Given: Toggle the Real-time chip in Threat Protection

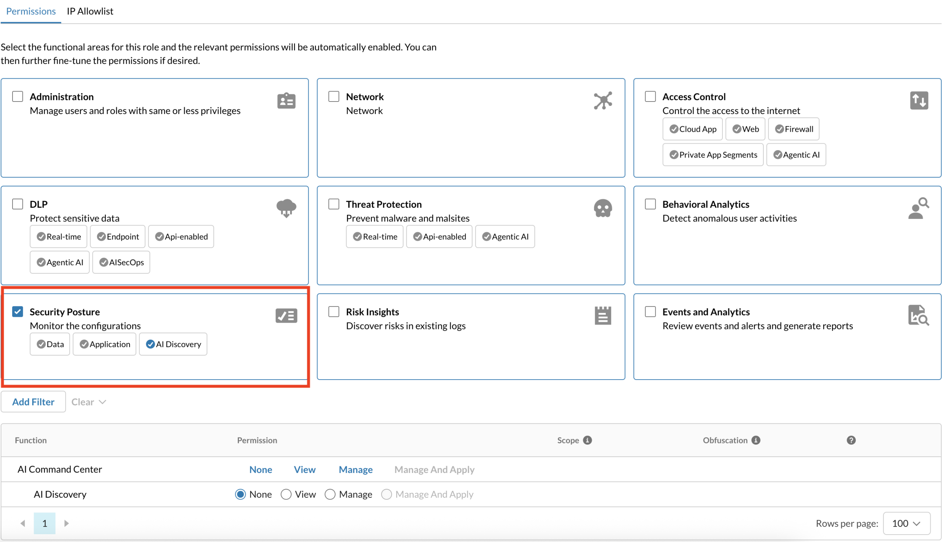Looking at the screenshot, I should click(375, 236).
